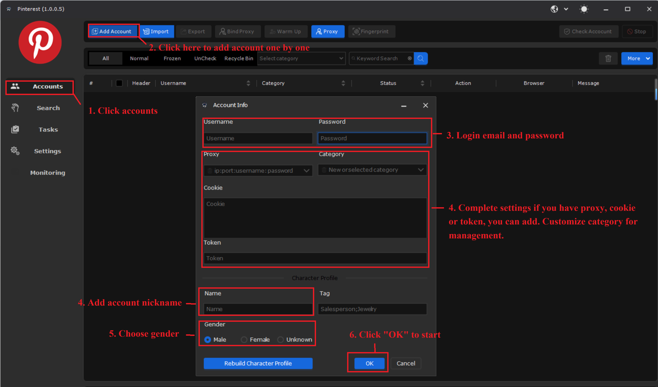Viewport: 658px width, 387px height.
Task: Open the More dropdown button
Action: (637, 58)
